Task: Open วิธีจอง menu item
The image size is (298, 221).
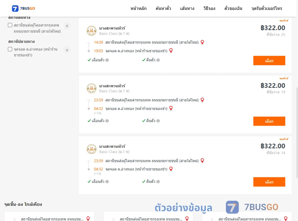Action: [209, 8]
